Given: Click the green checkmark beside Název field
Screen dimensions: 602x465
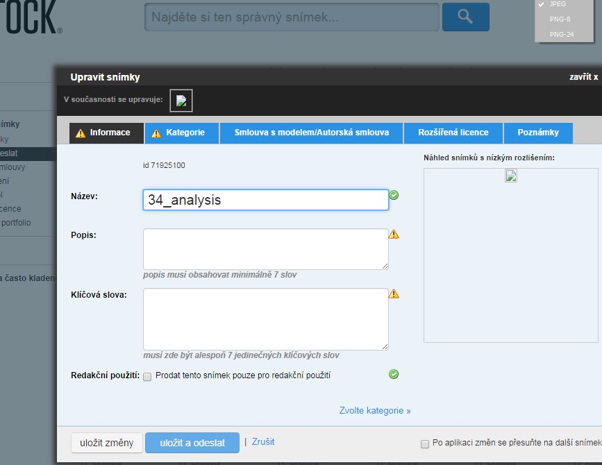Looking at the screenshot, I should pos(394,195).
